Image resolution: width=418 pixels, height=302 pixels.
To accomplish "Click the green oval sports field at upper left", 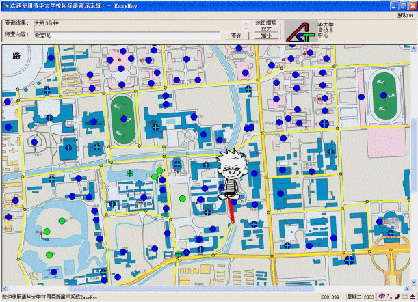I will point(123,110).
